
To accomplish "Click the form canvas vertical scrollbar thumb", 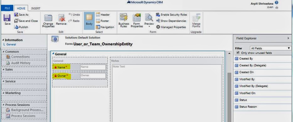I will click(229, 97).
